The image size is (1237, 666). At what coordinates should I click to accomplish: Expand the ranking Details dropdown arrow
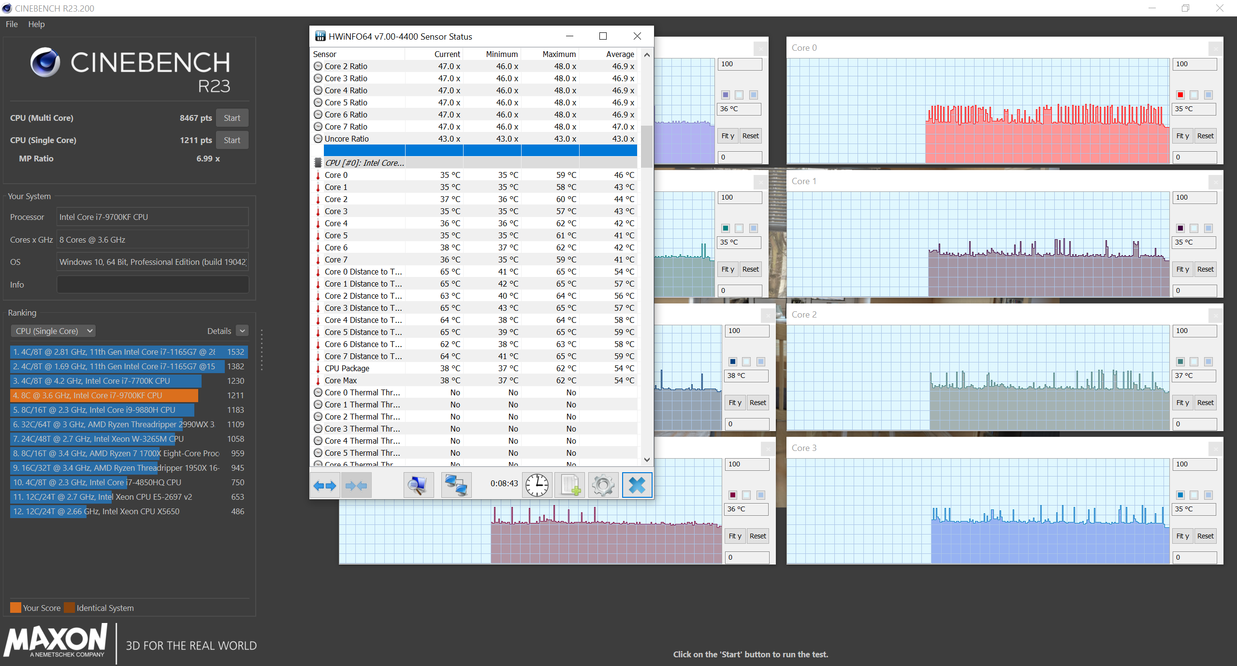tap(242, 331)
